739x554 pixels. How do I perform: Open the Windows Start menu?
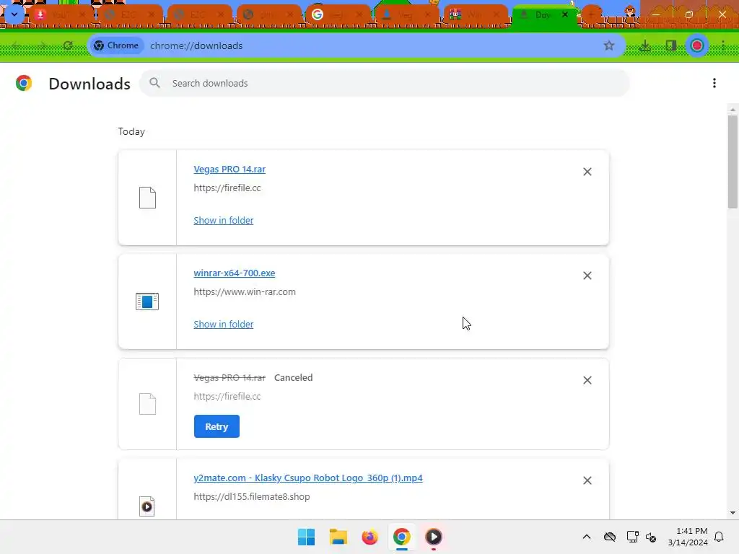coord(306,537)
